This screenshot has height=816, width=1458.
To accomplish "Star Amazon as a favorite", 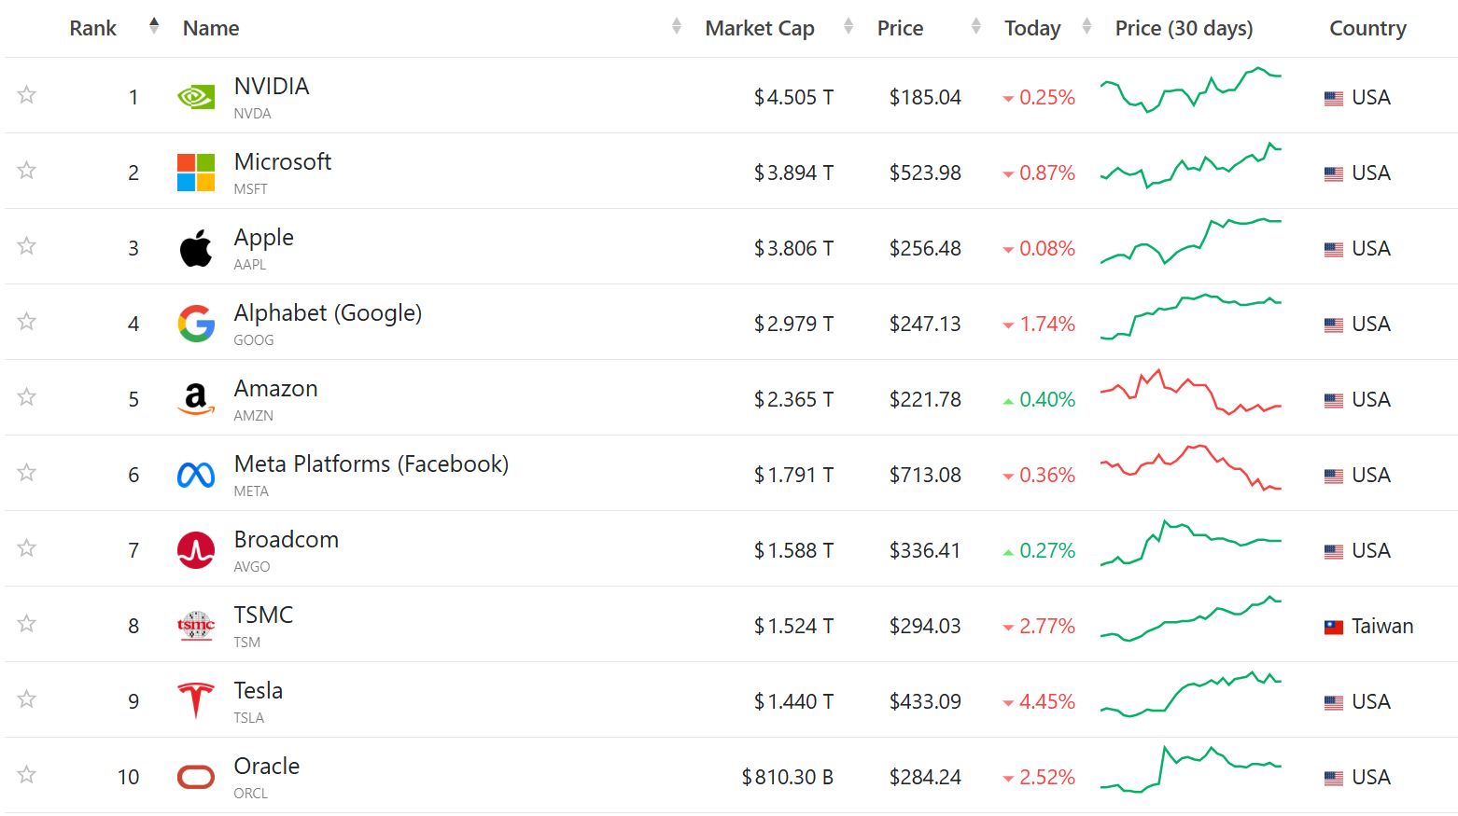I will (27, 397).
